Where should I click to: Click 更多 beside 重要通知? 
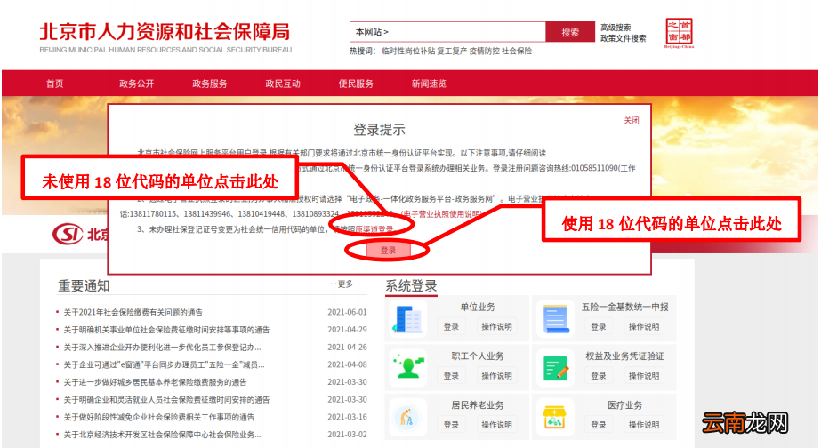pyautogui.click(x=345, y=284)
